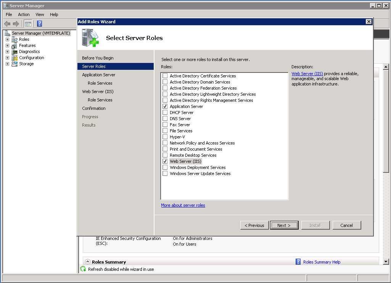The image size is (391, 283).
Task: Expand the Diagnostics tree node
Action: (x=8, y=51)
